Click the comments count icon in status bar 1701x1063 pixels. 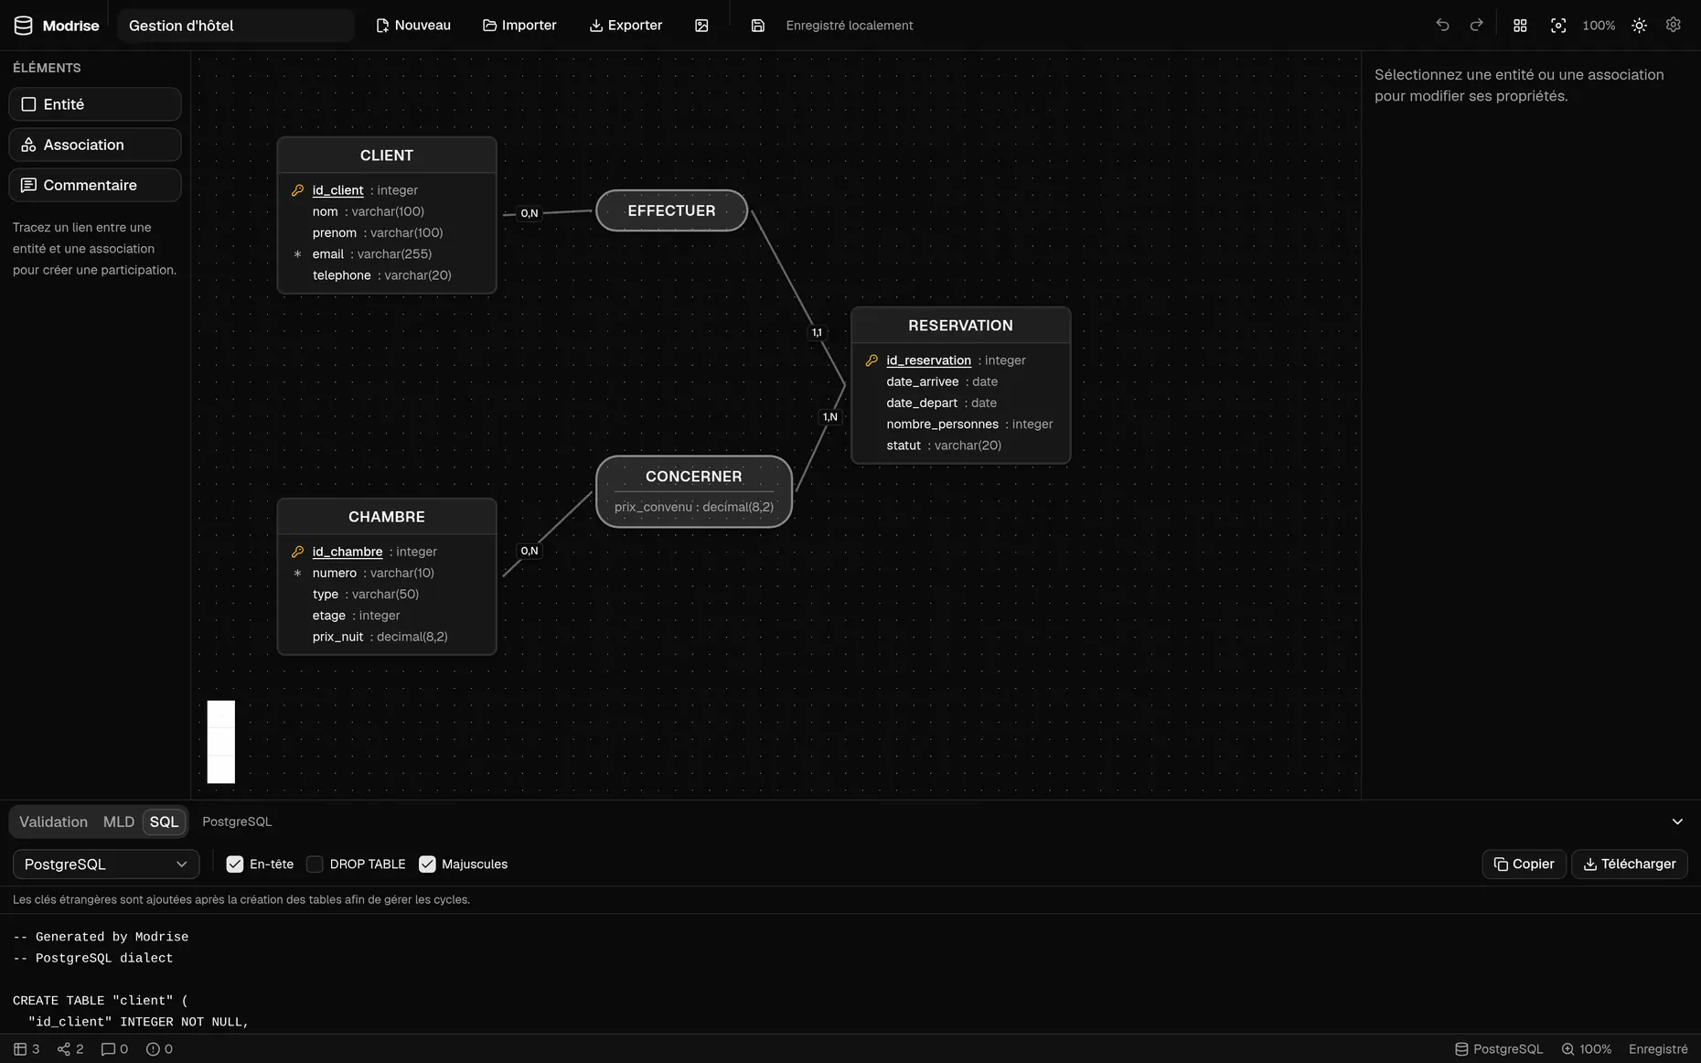click(x=108, y=1049)
